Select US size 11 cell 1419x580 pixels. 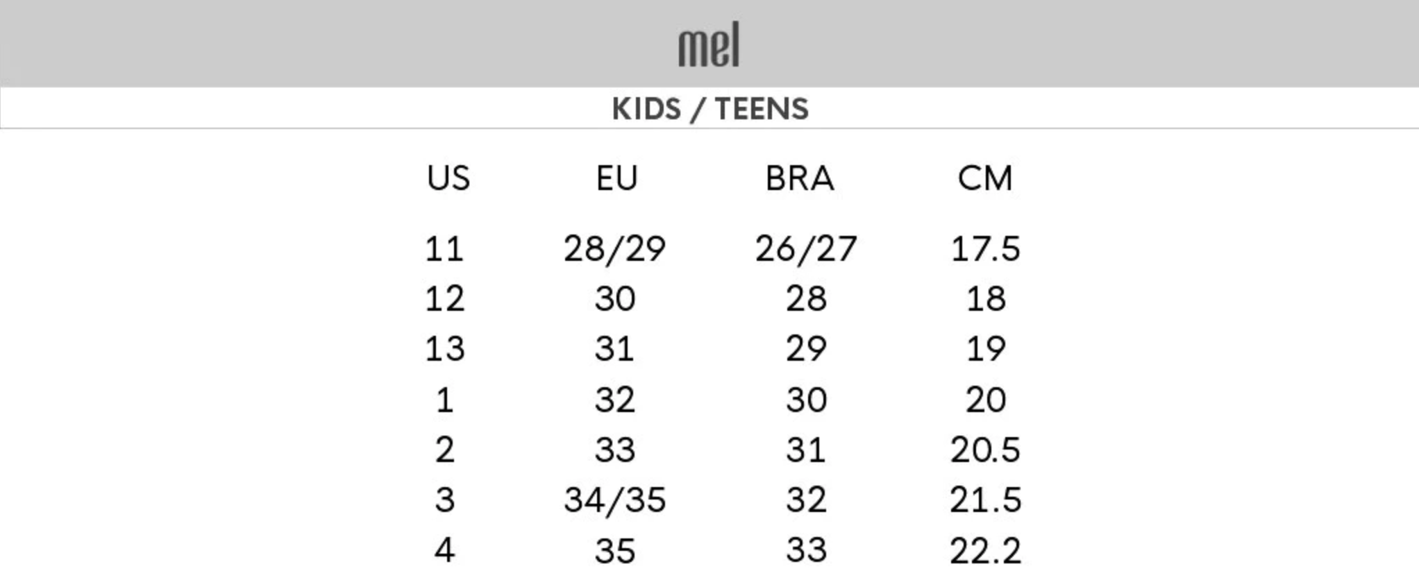444,248
